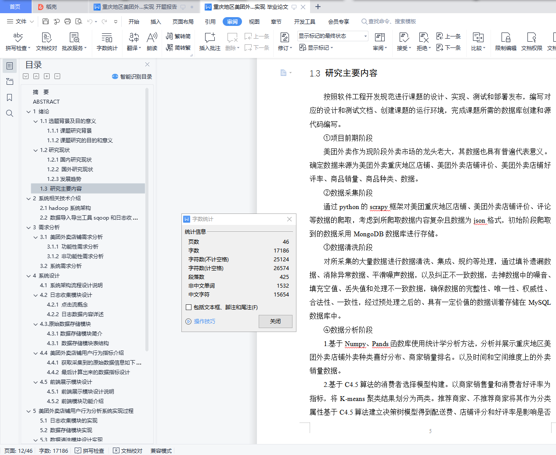Go to next revision 下一条 next to 拒绝
Screen dimensions: 556x455
pyautogui.click(x=448, y=48)
